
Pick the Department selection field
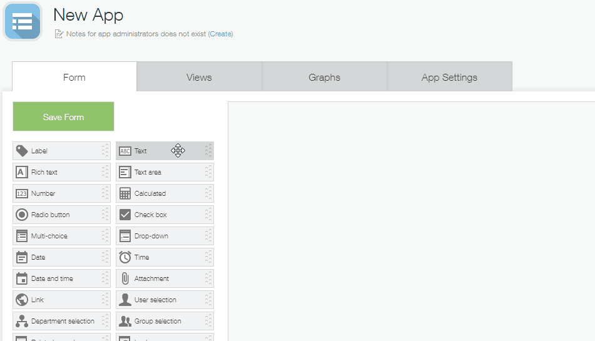[61, 321]
